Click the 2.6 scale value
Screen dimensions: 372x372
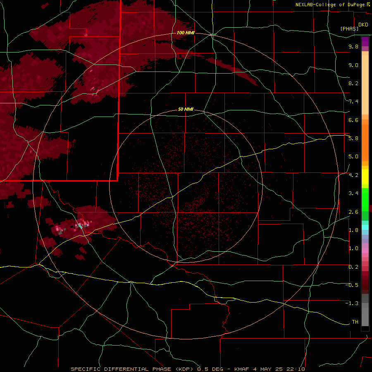[x=353, y=212]
